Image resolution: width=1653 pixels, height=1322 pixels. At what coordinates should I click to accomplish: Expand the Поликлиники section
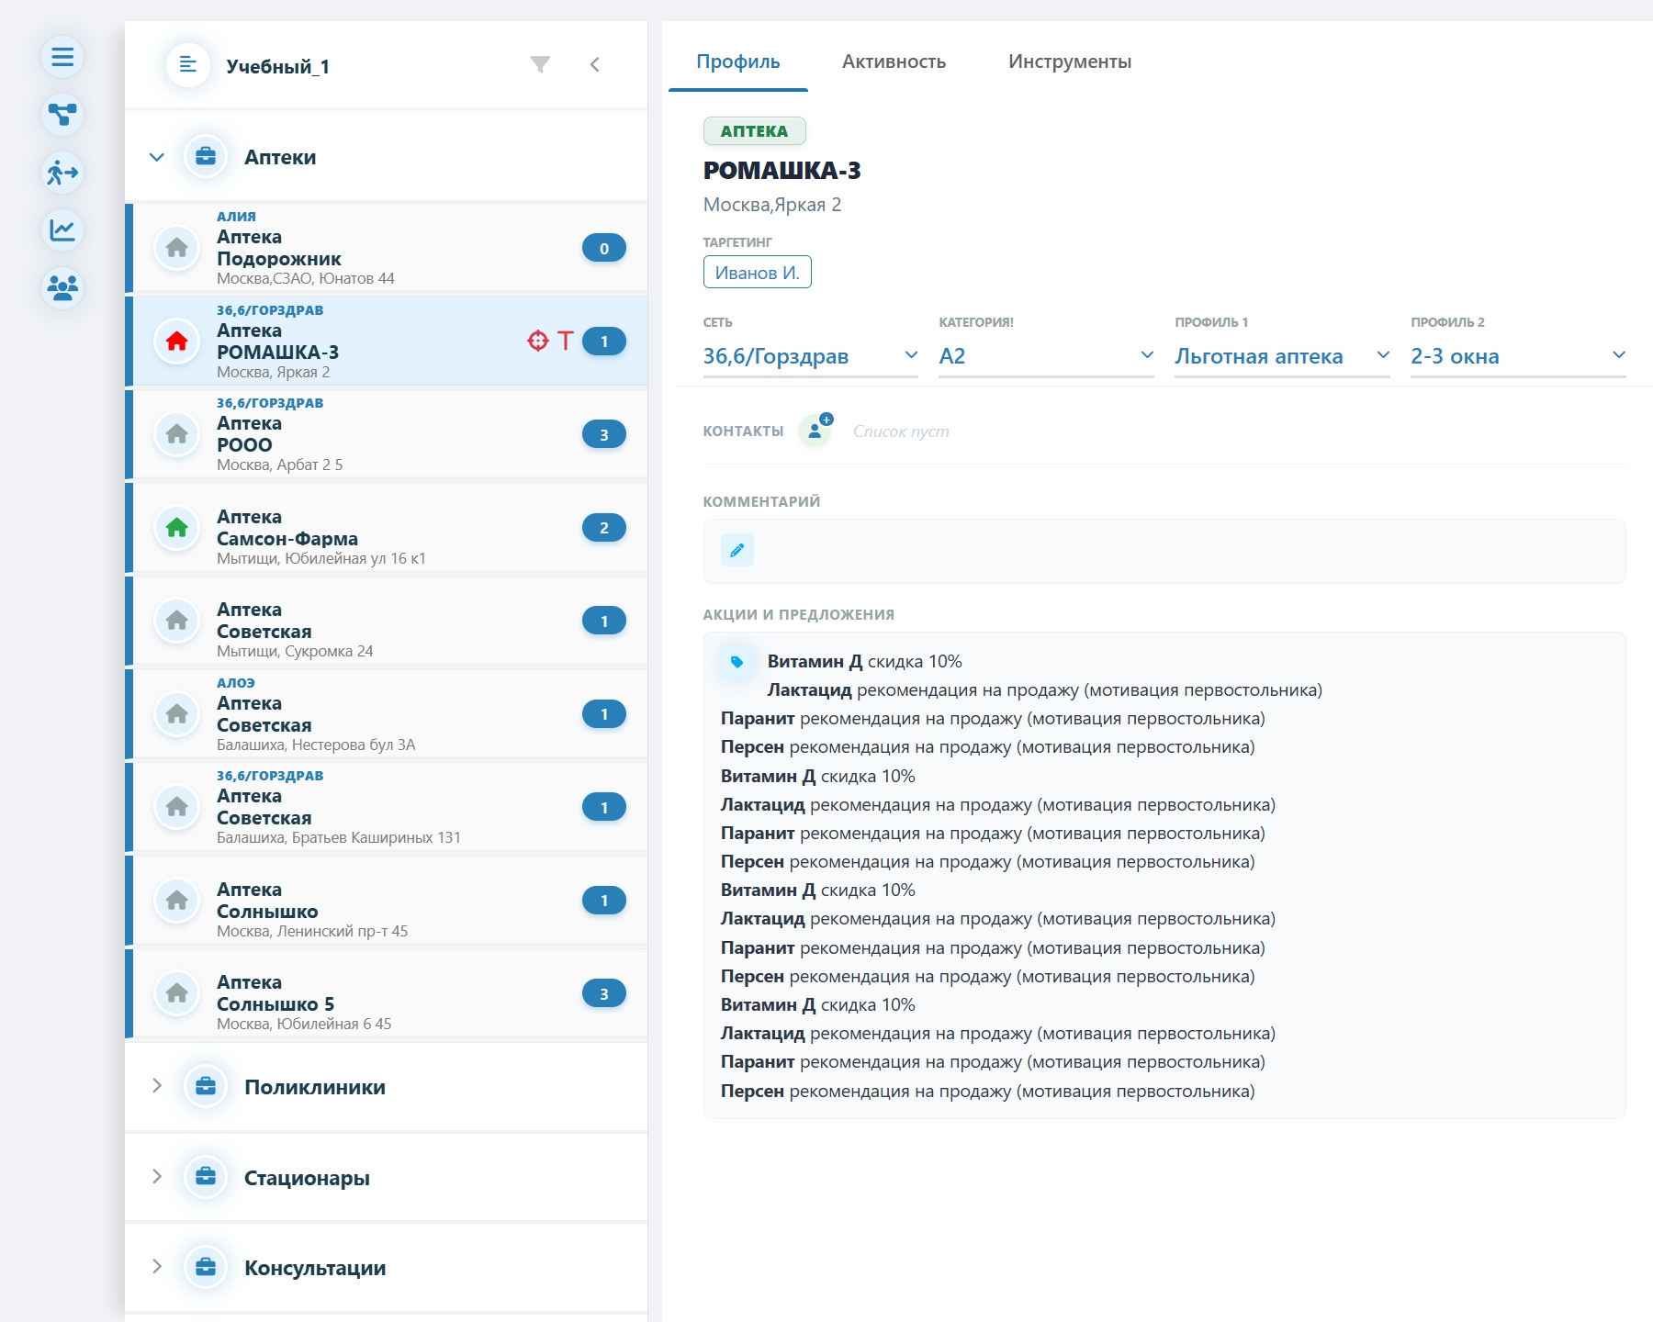coord(155,1086)
